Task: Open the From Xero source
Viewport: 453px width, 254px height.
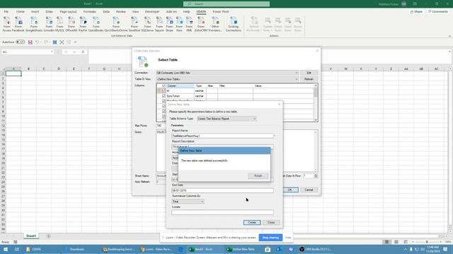Action: (x=179, y=24)
